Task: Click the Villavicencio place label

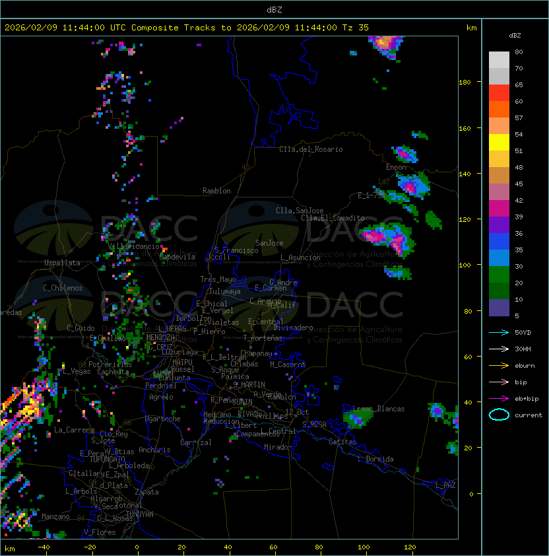Action: (x=133, y=246)
